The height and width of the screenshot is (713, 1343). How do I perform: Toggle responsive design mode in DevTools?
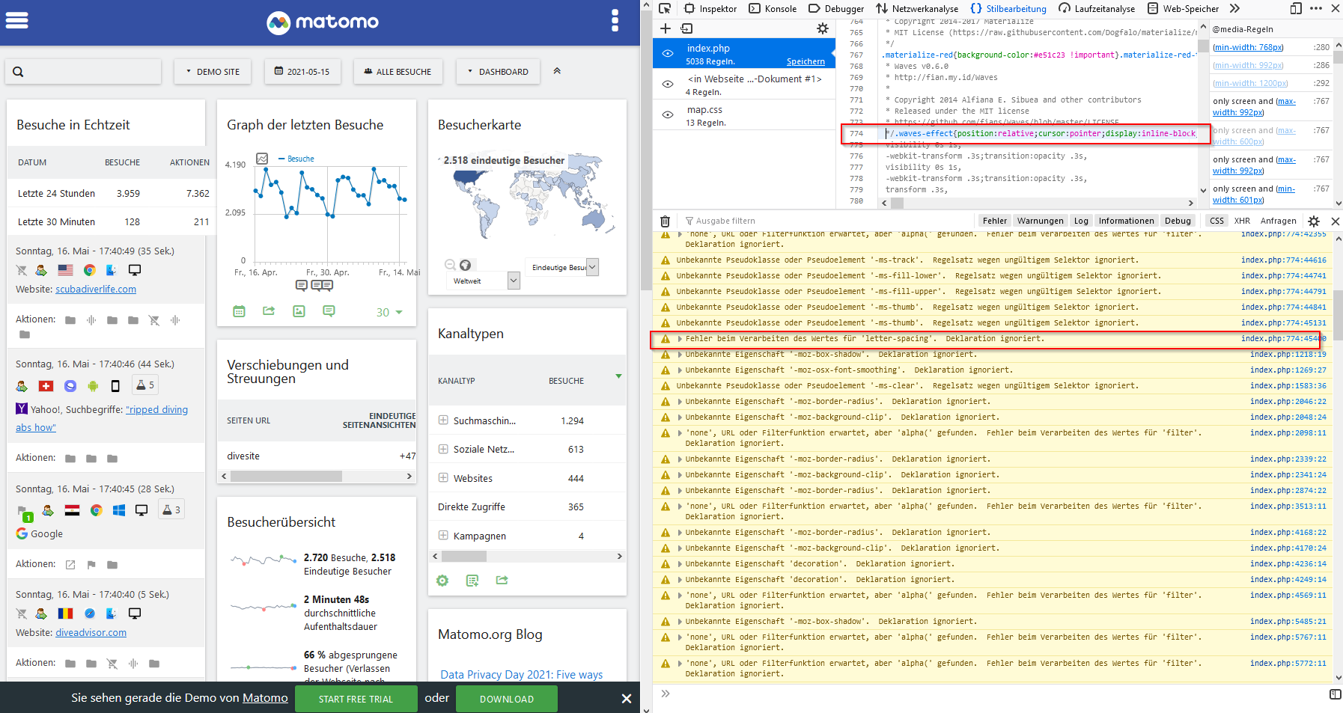(1296, 9)
